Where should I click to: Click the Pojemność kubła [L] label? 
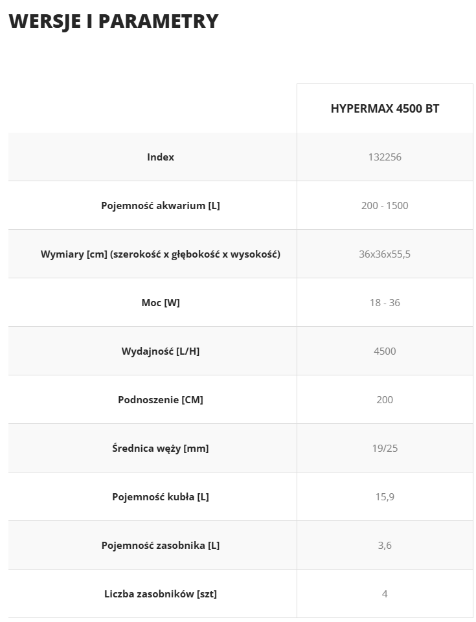[161, 496]
